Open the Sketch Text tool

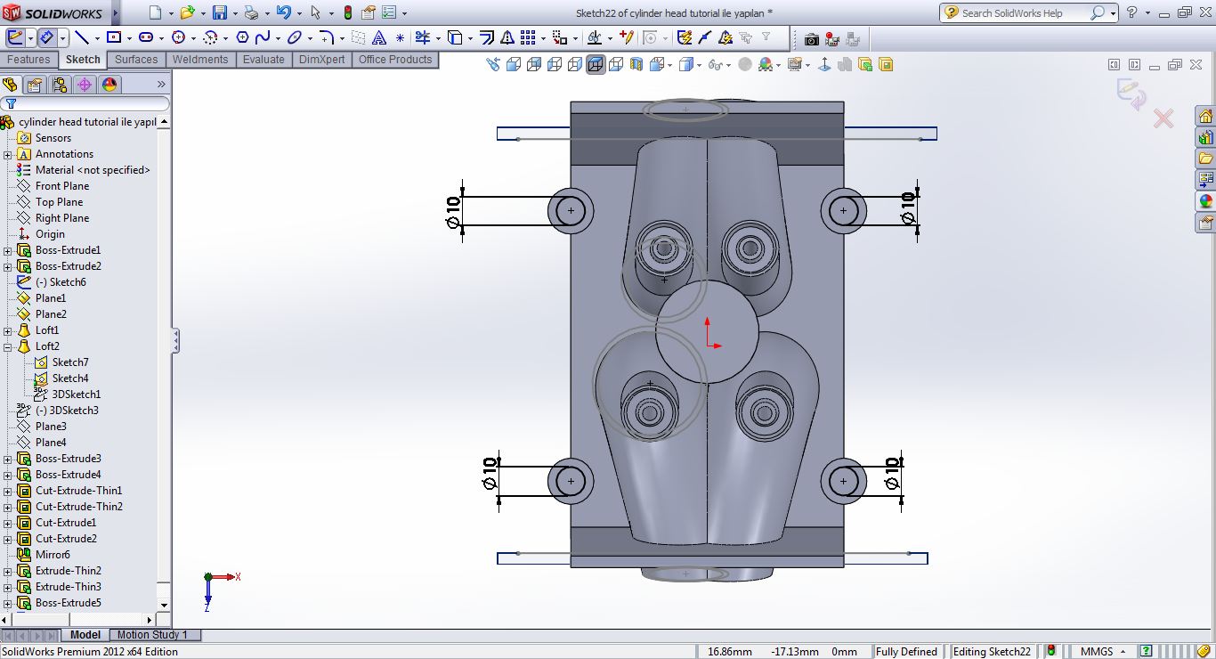[378, 37]
